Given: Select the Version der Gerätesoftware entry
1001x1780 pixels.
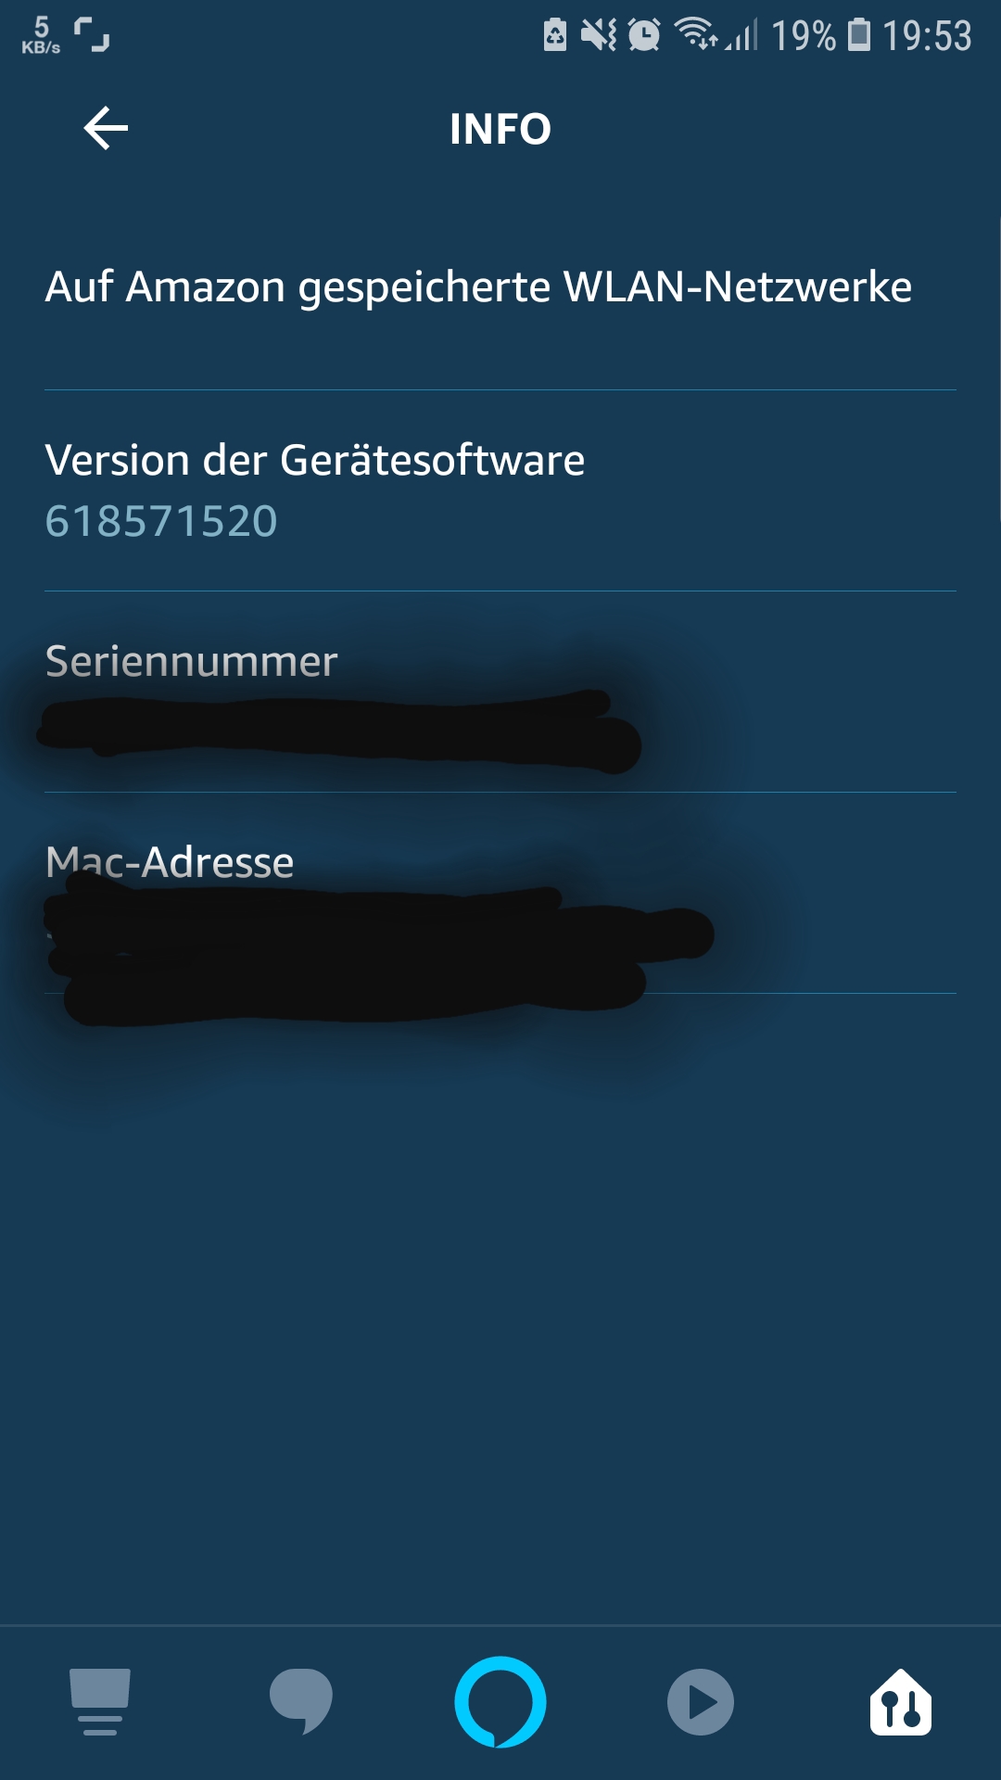Looking at the screenshot, I should tap(500, 490).
